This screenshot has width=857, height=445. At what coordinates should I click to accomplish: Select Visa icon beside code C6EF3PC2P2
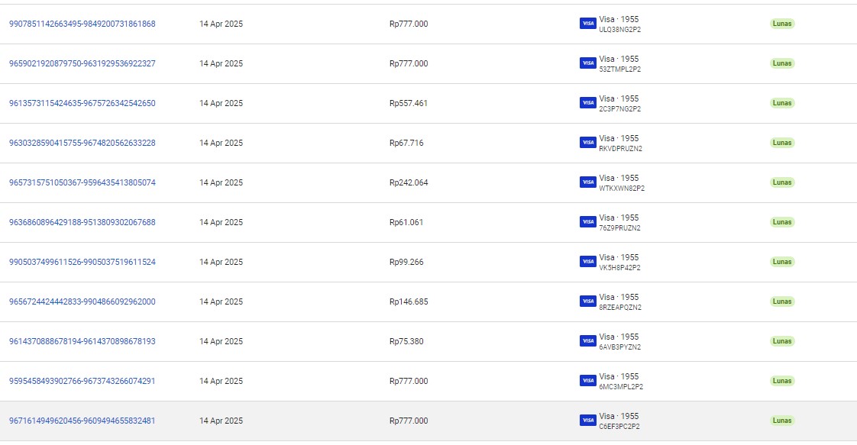click(587, 421)
